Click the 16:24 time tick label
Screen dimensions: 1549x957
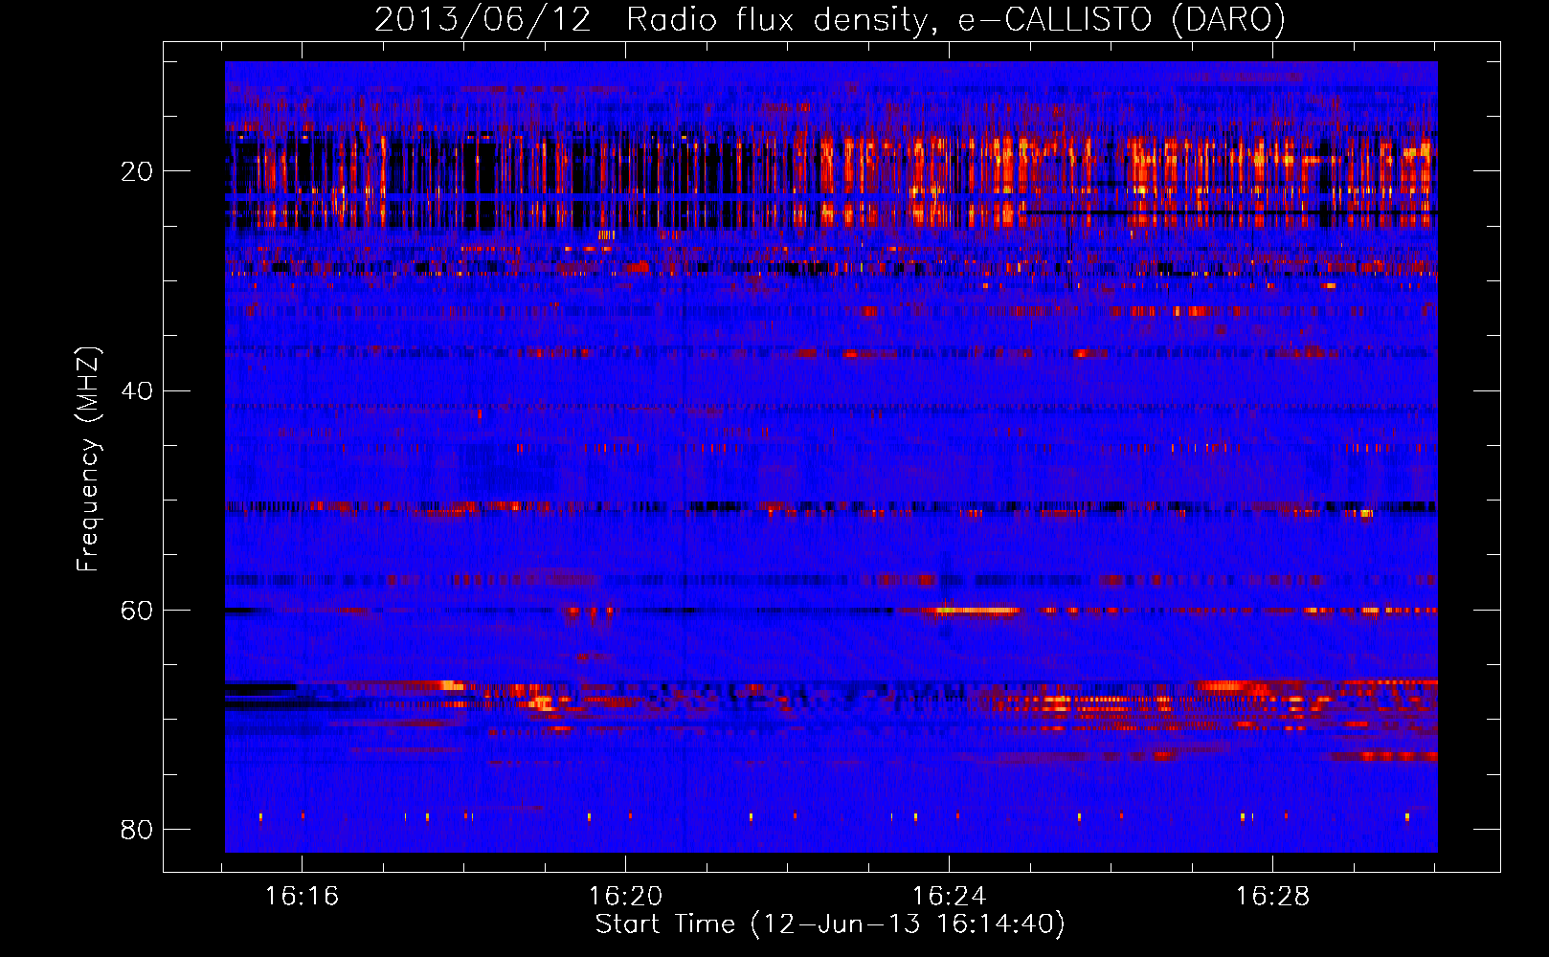pos(949,897)
